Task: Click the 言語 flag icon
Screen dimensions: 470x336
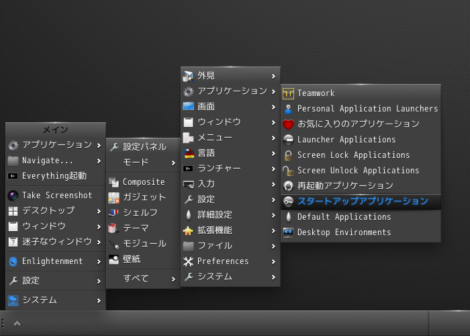Action: [188, 153]
